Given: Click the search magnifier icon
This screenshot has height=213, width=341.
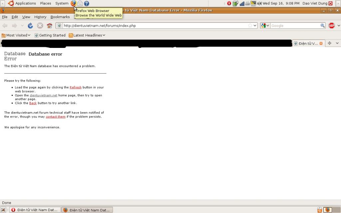Looking at the screenshot, I should tap(322, 26).
